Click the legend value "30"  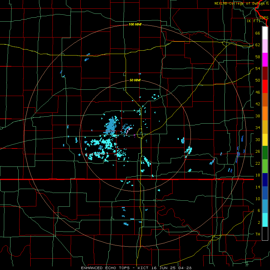(x=258, y=139)
